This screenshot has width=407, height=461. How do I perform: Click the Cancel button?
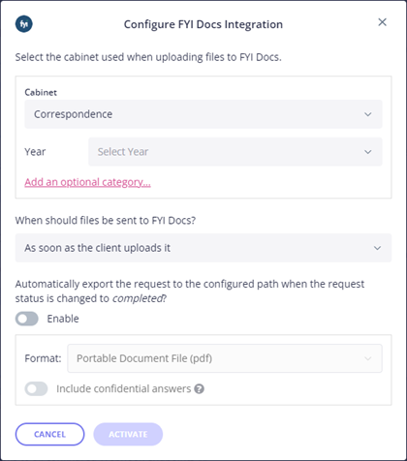click(49, 434)
